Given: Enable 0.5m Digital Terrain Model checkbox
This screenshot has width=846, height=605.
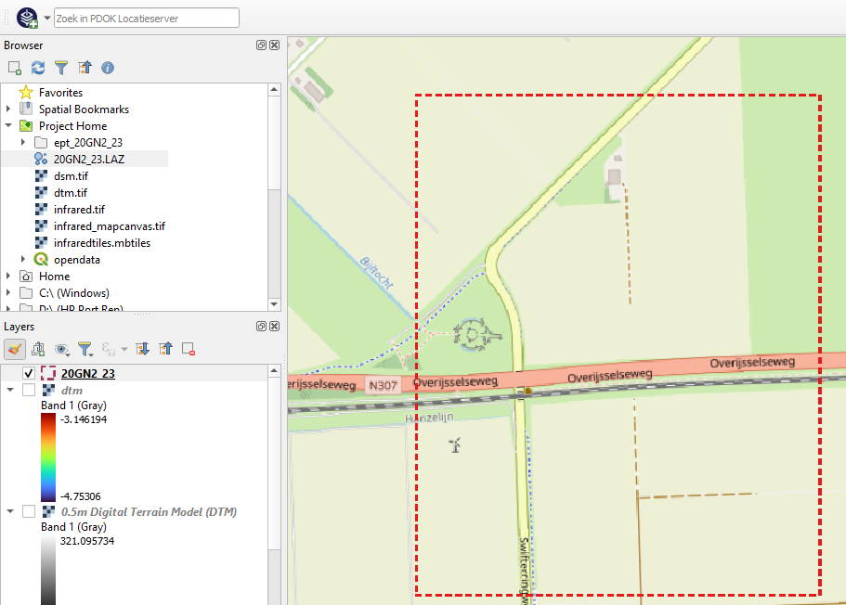Looking at the screenshot, I should pos(29,511).
